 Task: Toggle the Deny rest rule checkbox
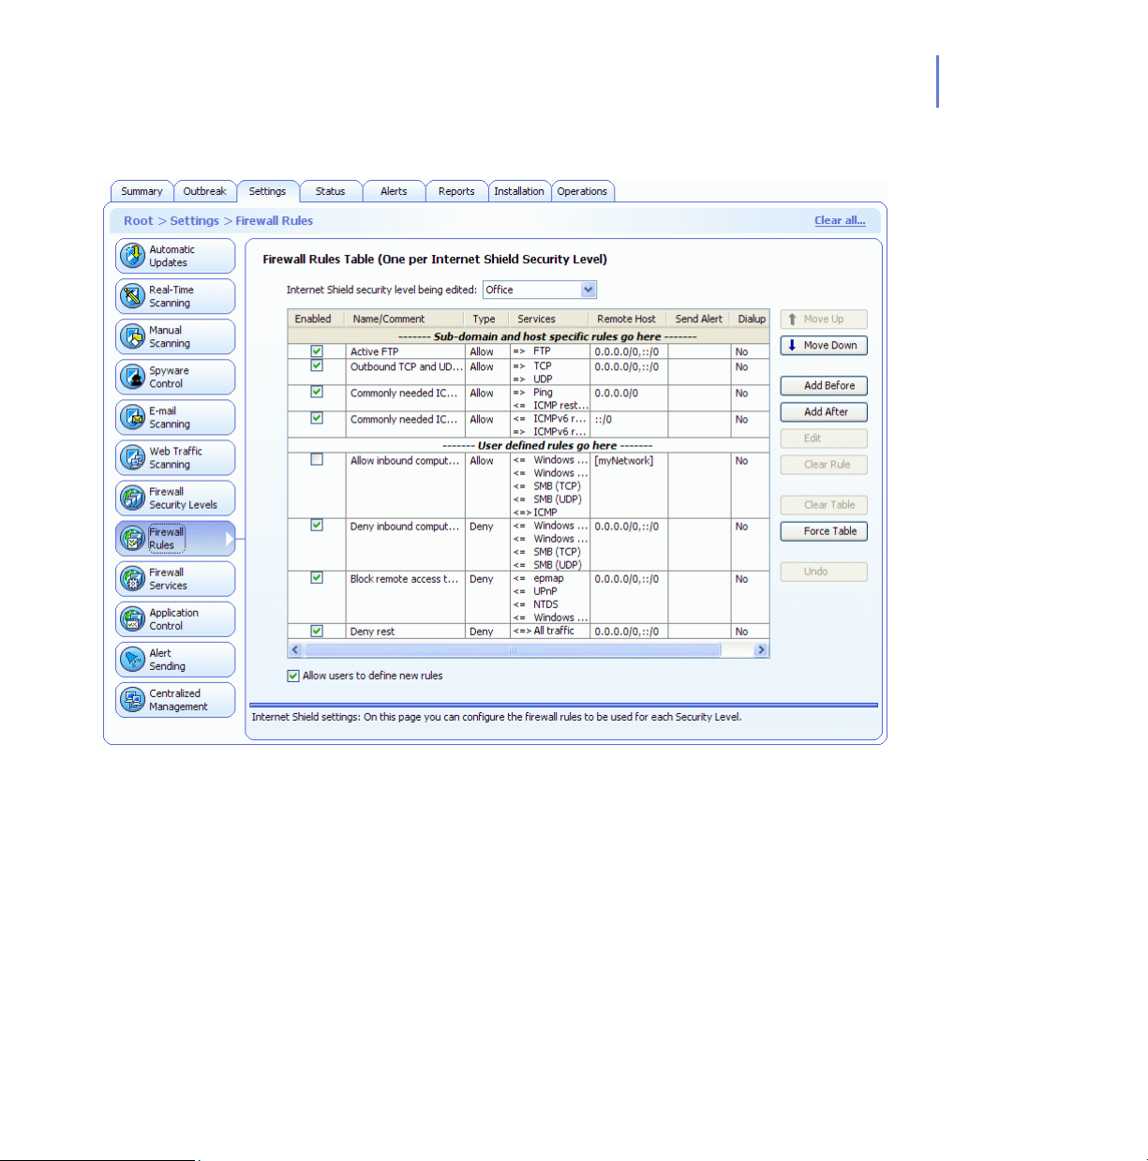(x=317, y=631)
